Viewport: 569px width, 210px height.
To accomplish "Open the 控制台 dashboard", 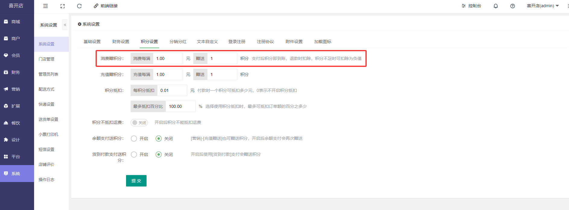I will 471,6.
